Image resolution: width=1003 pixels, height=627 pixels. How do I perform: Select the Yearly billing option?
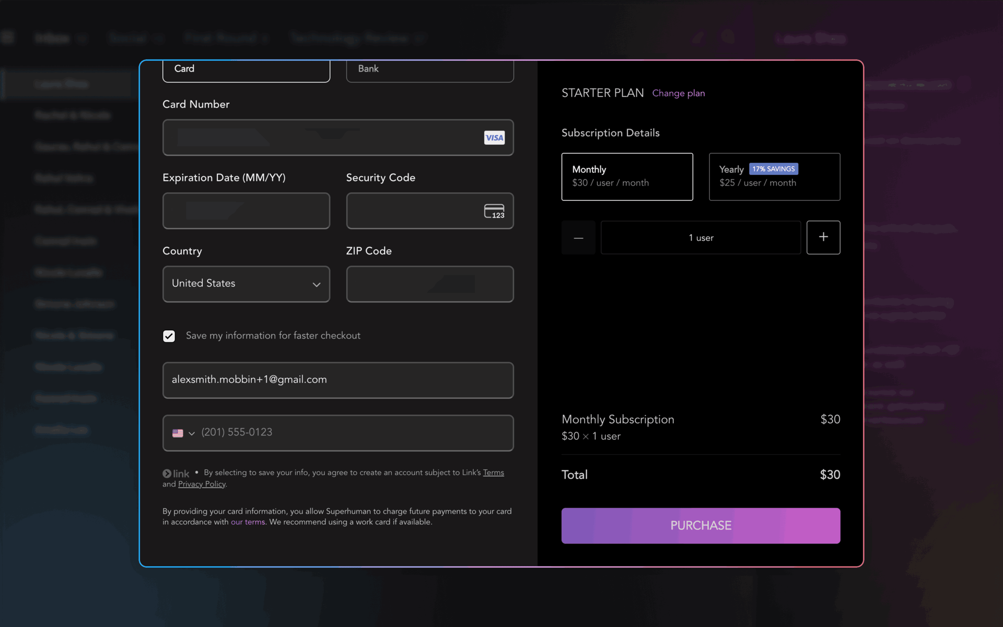[x=774, y=176]
